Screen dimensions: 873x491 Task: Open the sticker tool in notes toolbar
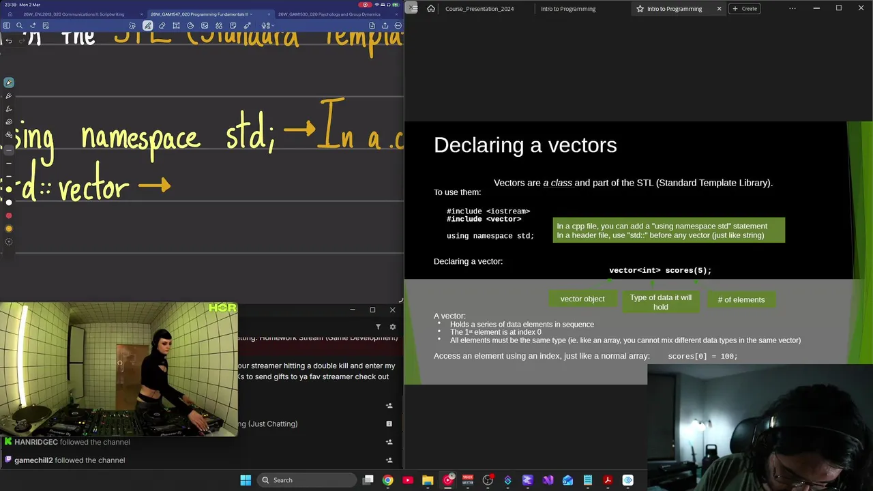point(190,25)
